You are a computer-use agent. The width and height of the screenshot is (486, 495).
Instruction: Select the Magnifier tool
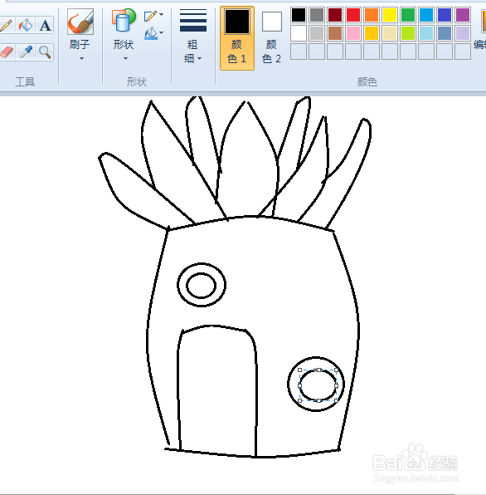tap(45, 52)
